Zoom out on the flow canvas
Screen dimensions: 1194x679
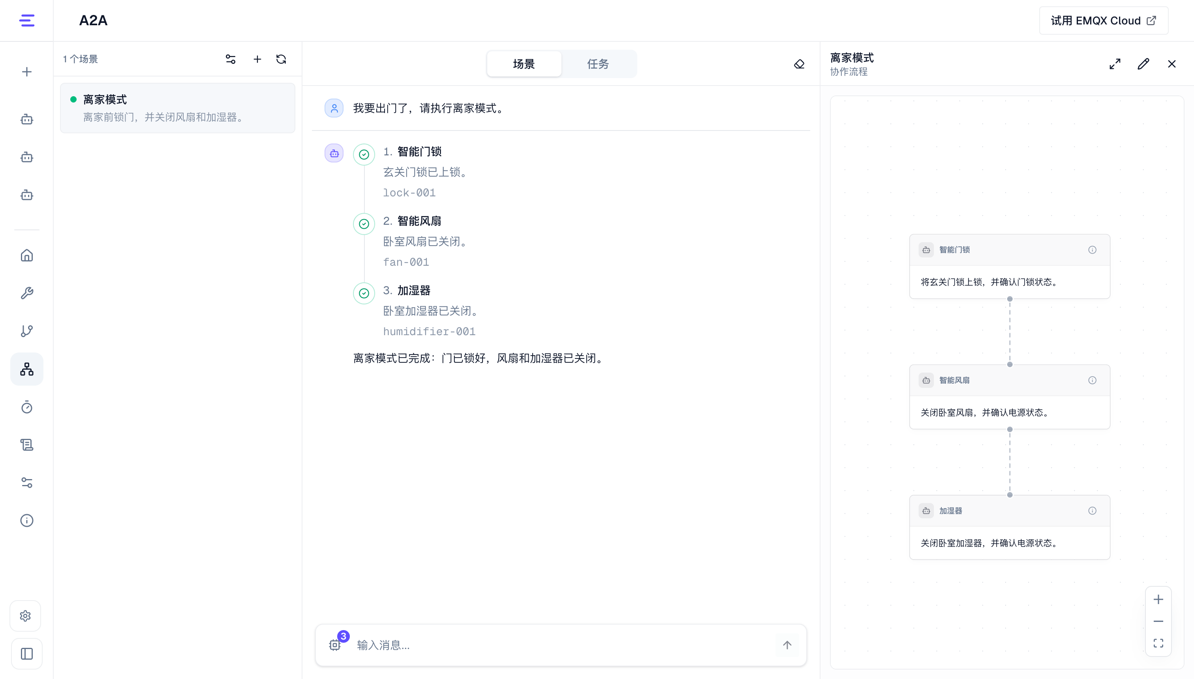tap(1158, 621)
